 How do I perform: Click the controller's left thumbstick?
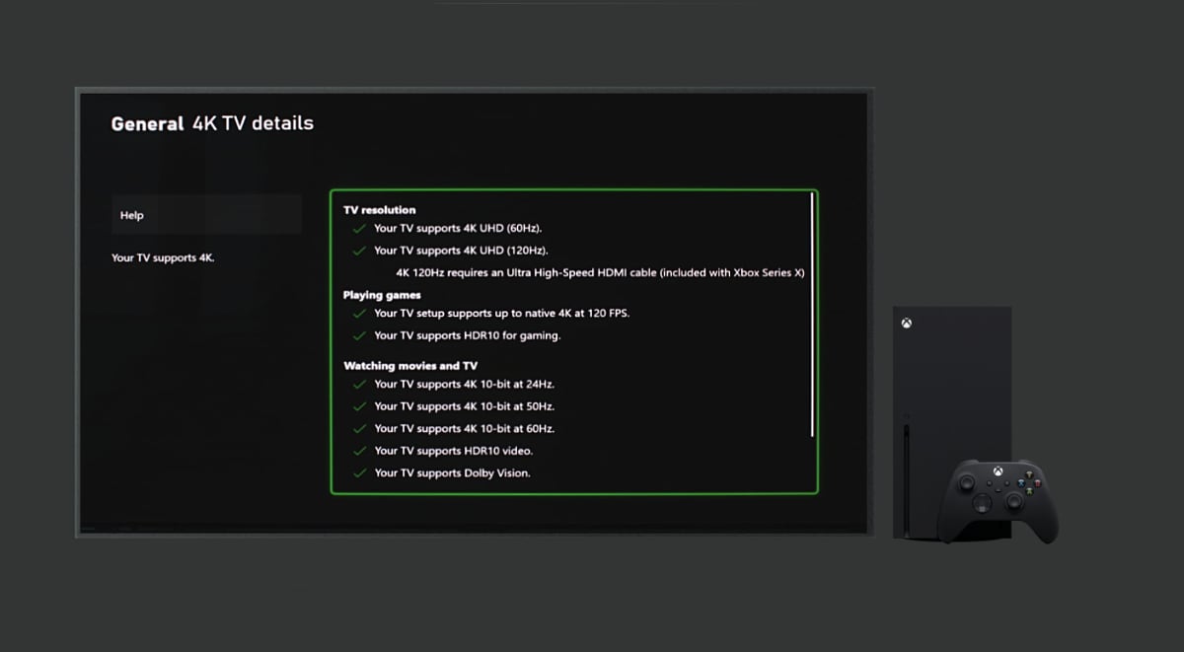point(966,482)
